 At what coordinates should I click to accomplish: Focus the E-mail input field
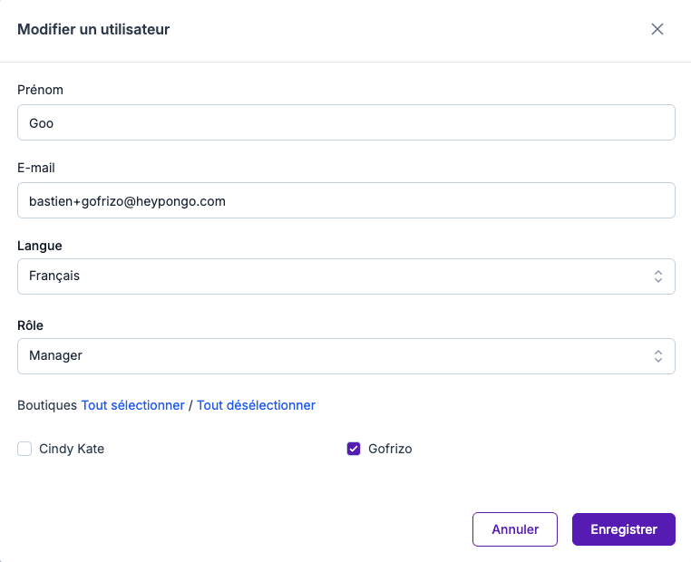[x=345, y=200]
